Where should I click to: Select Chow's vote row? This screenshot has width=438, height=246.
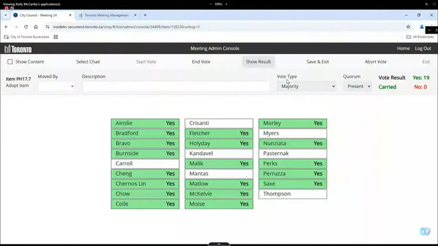click(x=145, y=194)
